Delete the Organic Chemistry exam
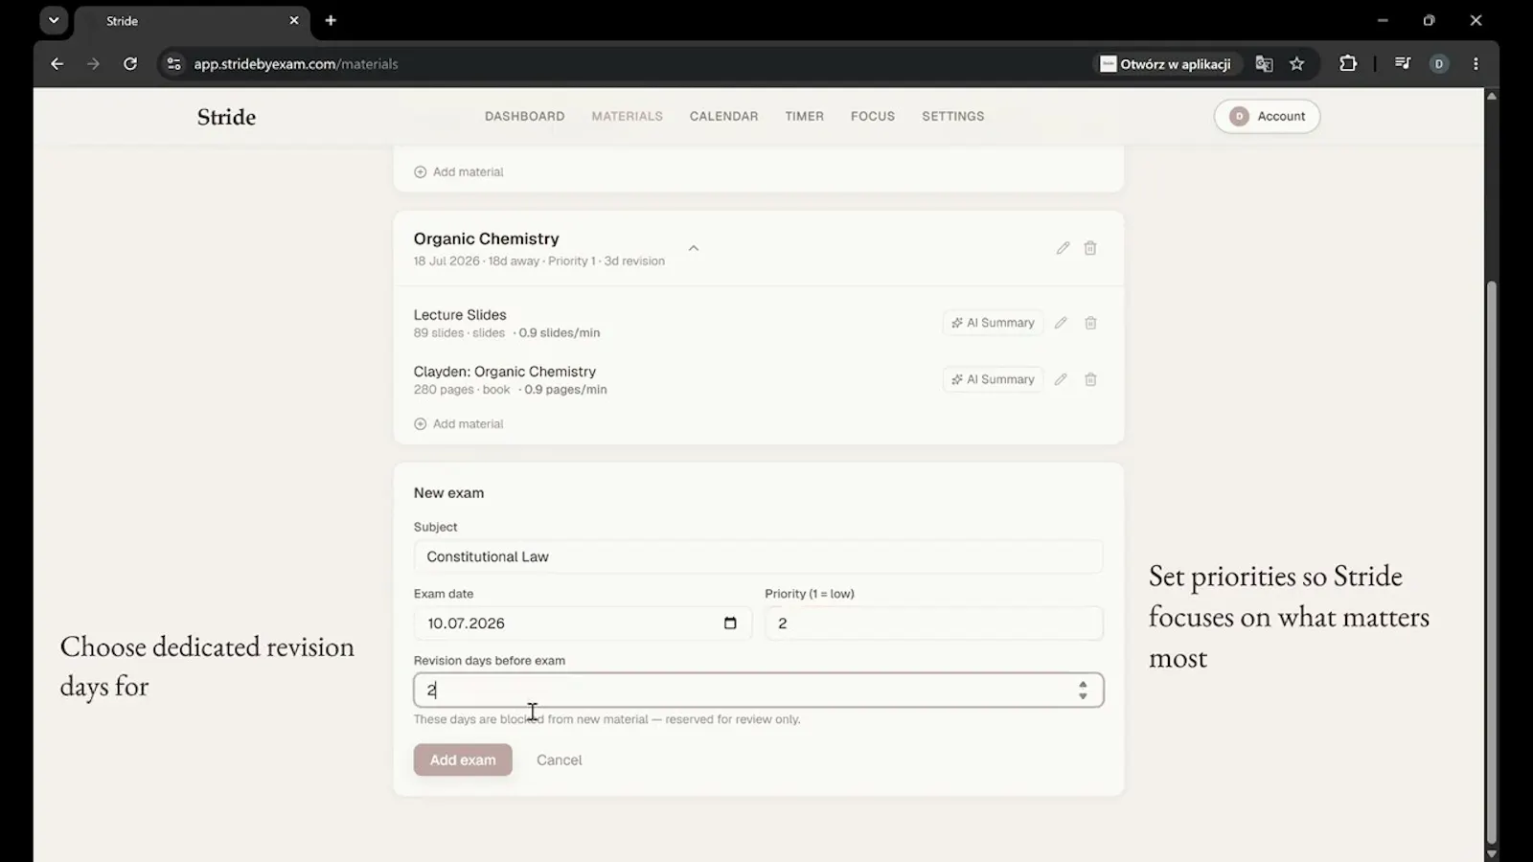 point(1090,248)
